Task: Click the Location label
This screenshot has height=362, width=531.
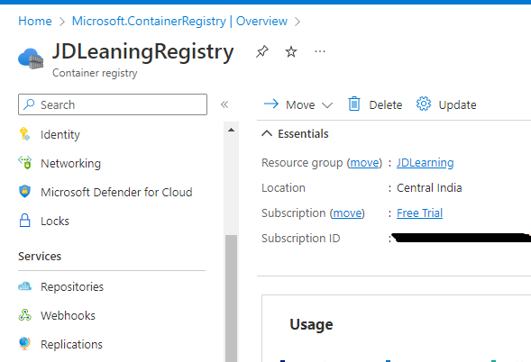Action: pos(283,188)
